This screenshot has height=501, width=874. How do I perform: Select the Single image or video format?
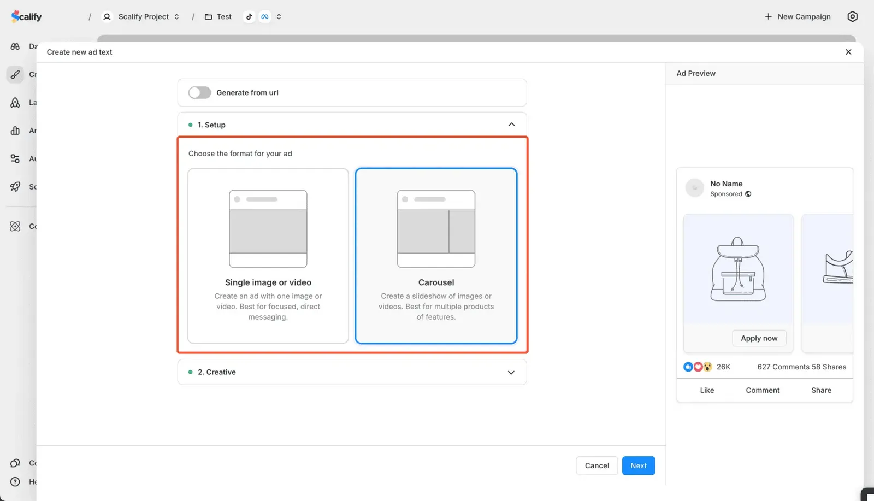click(x=268, y=256)
